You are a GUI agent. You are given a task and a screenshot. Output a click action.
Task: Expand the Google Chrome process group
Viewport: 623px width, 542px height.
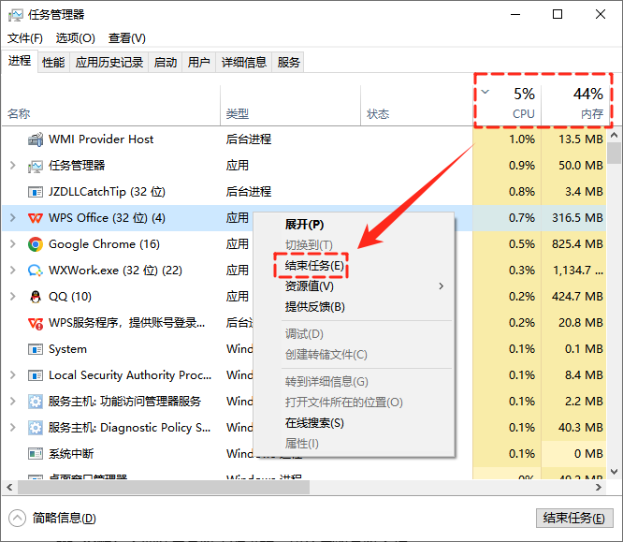[13, 244]
